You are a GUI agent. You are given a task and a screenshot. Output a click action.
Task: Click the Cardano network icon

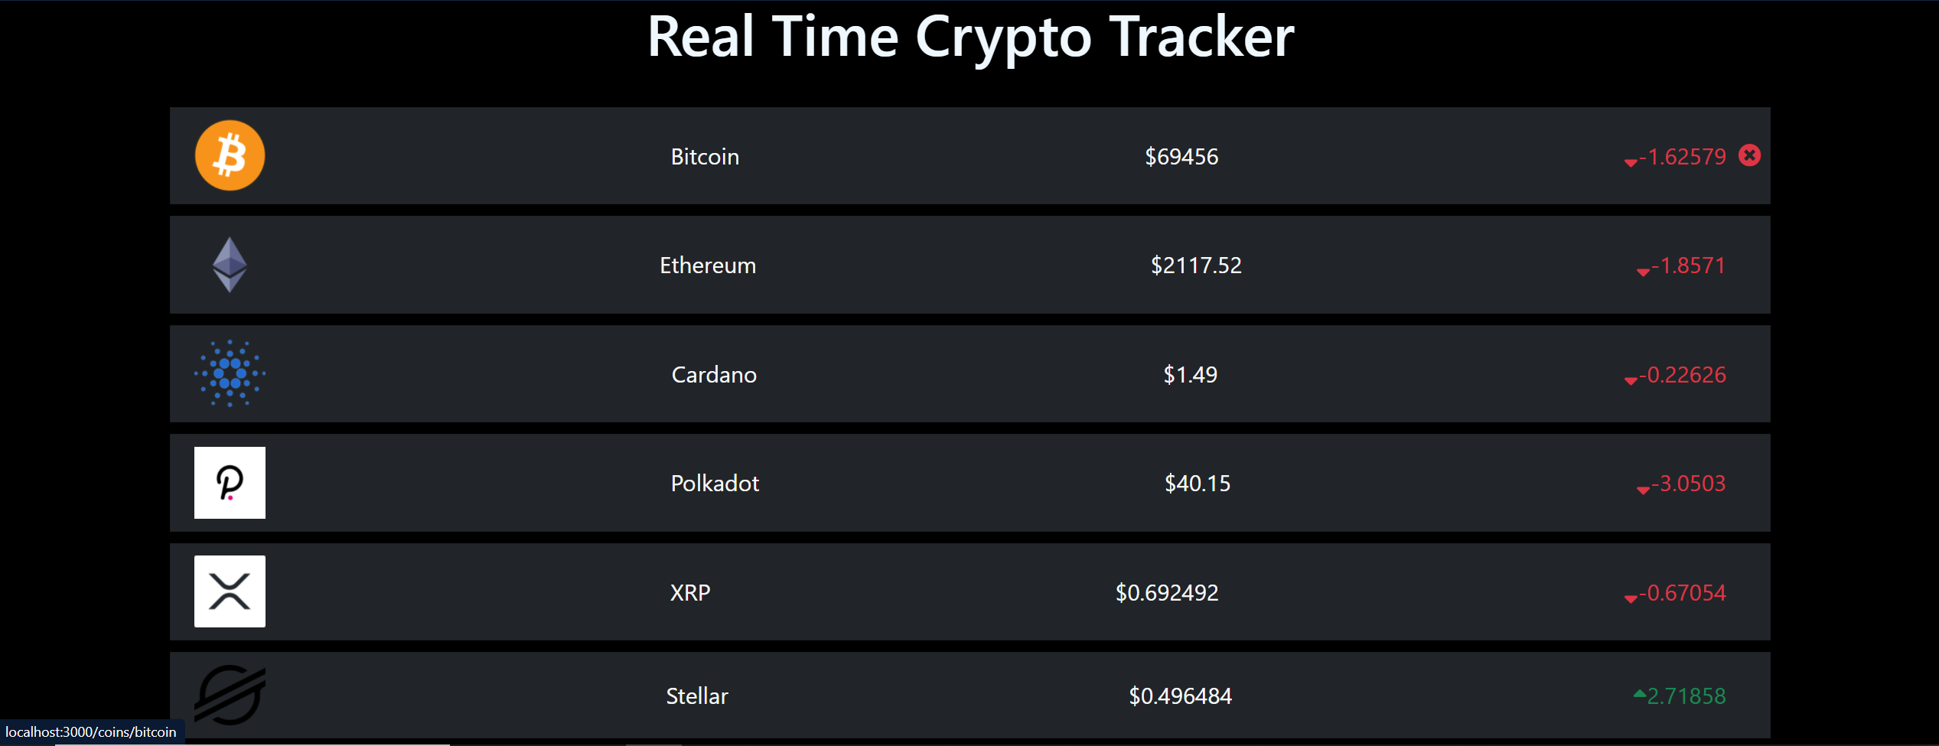(x=230, y=373)
